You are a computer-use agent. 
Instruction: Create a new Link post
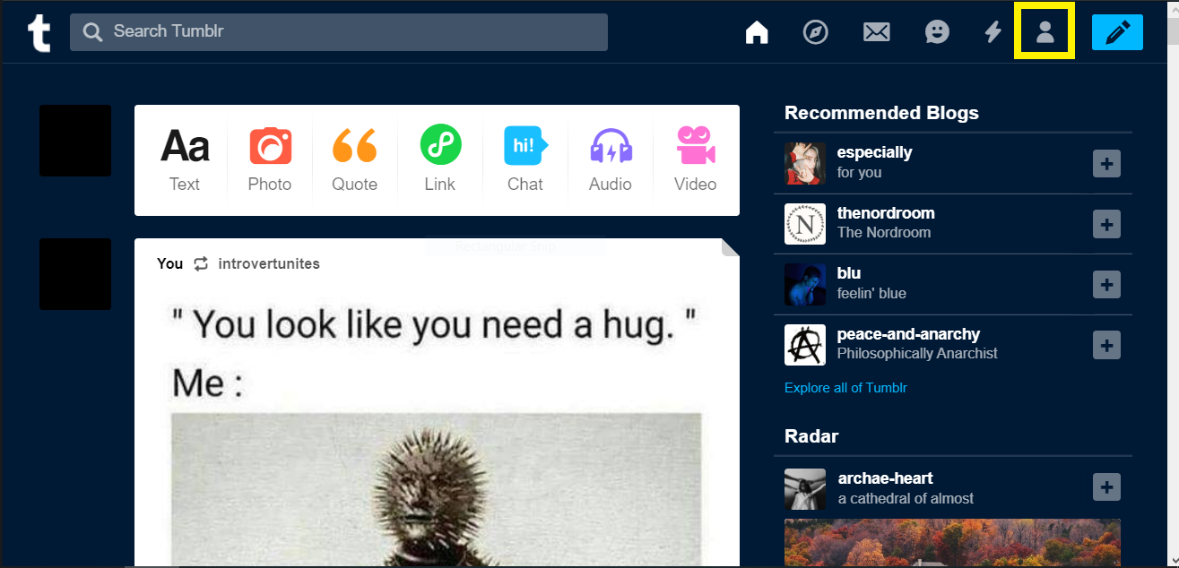[x=440, y=160]
